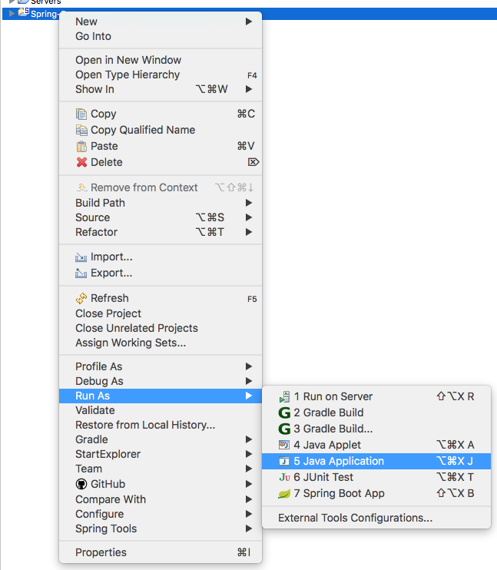This screenshot has width=497, height=570.
Task: Select Open in New Window
Action: (161, 60)
